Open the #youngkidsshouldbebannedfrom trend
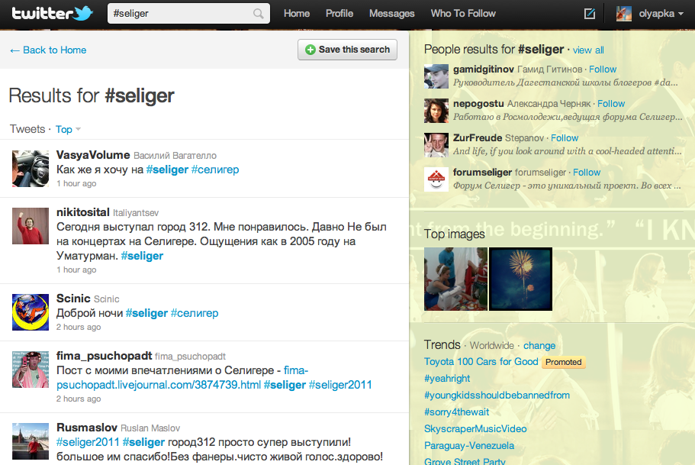 pyautogui.click(x=497, y=396)
